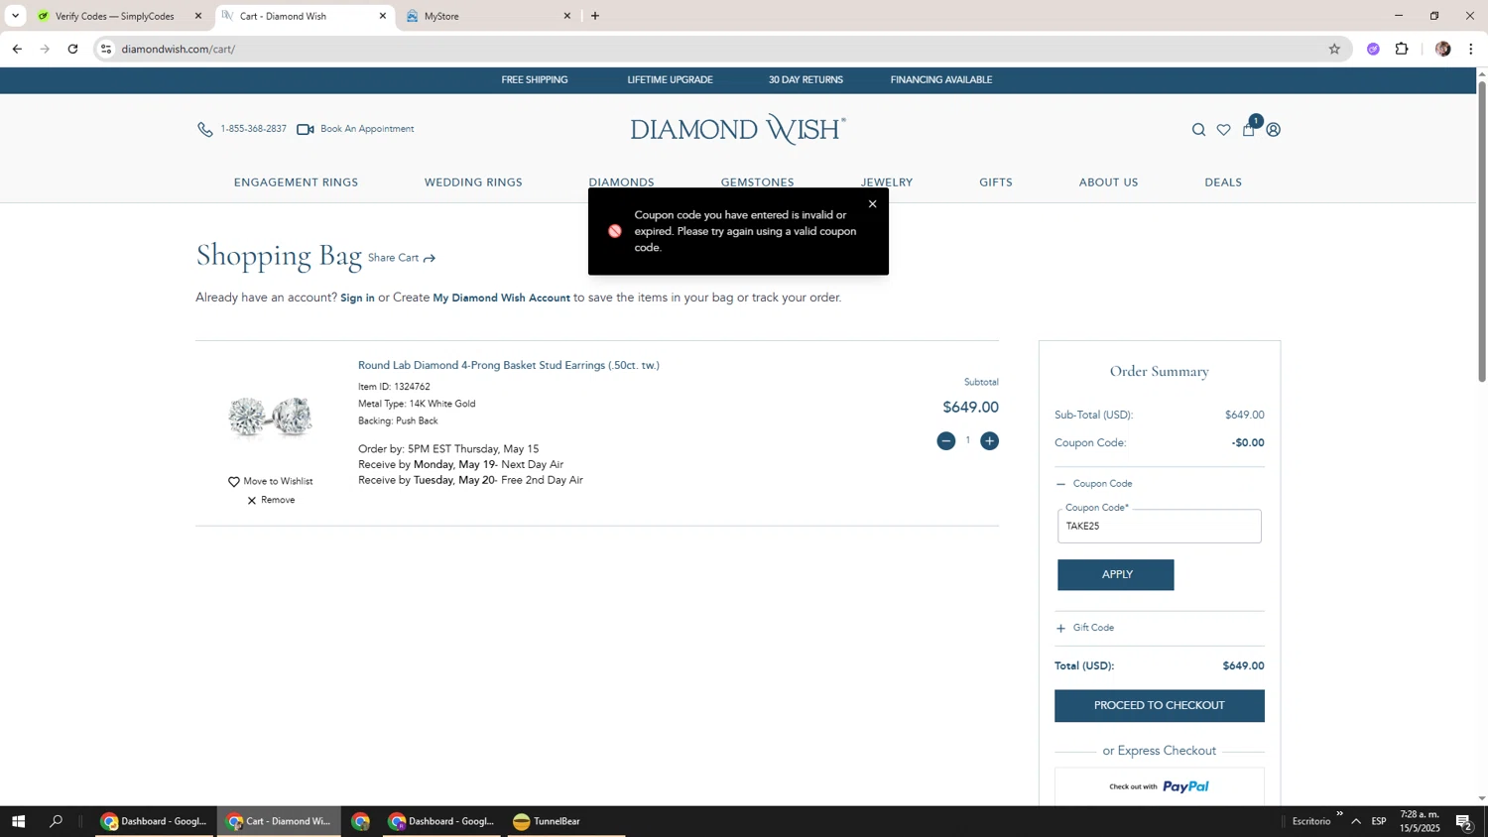Close the Cart - Diamond Wish tab
Image resolution: width=1488 pixels, height=837 pixels.
383,16
